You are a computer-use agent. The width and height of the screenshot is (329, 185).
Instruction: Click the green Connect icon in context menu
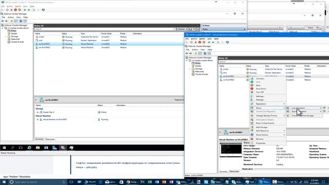252,79
